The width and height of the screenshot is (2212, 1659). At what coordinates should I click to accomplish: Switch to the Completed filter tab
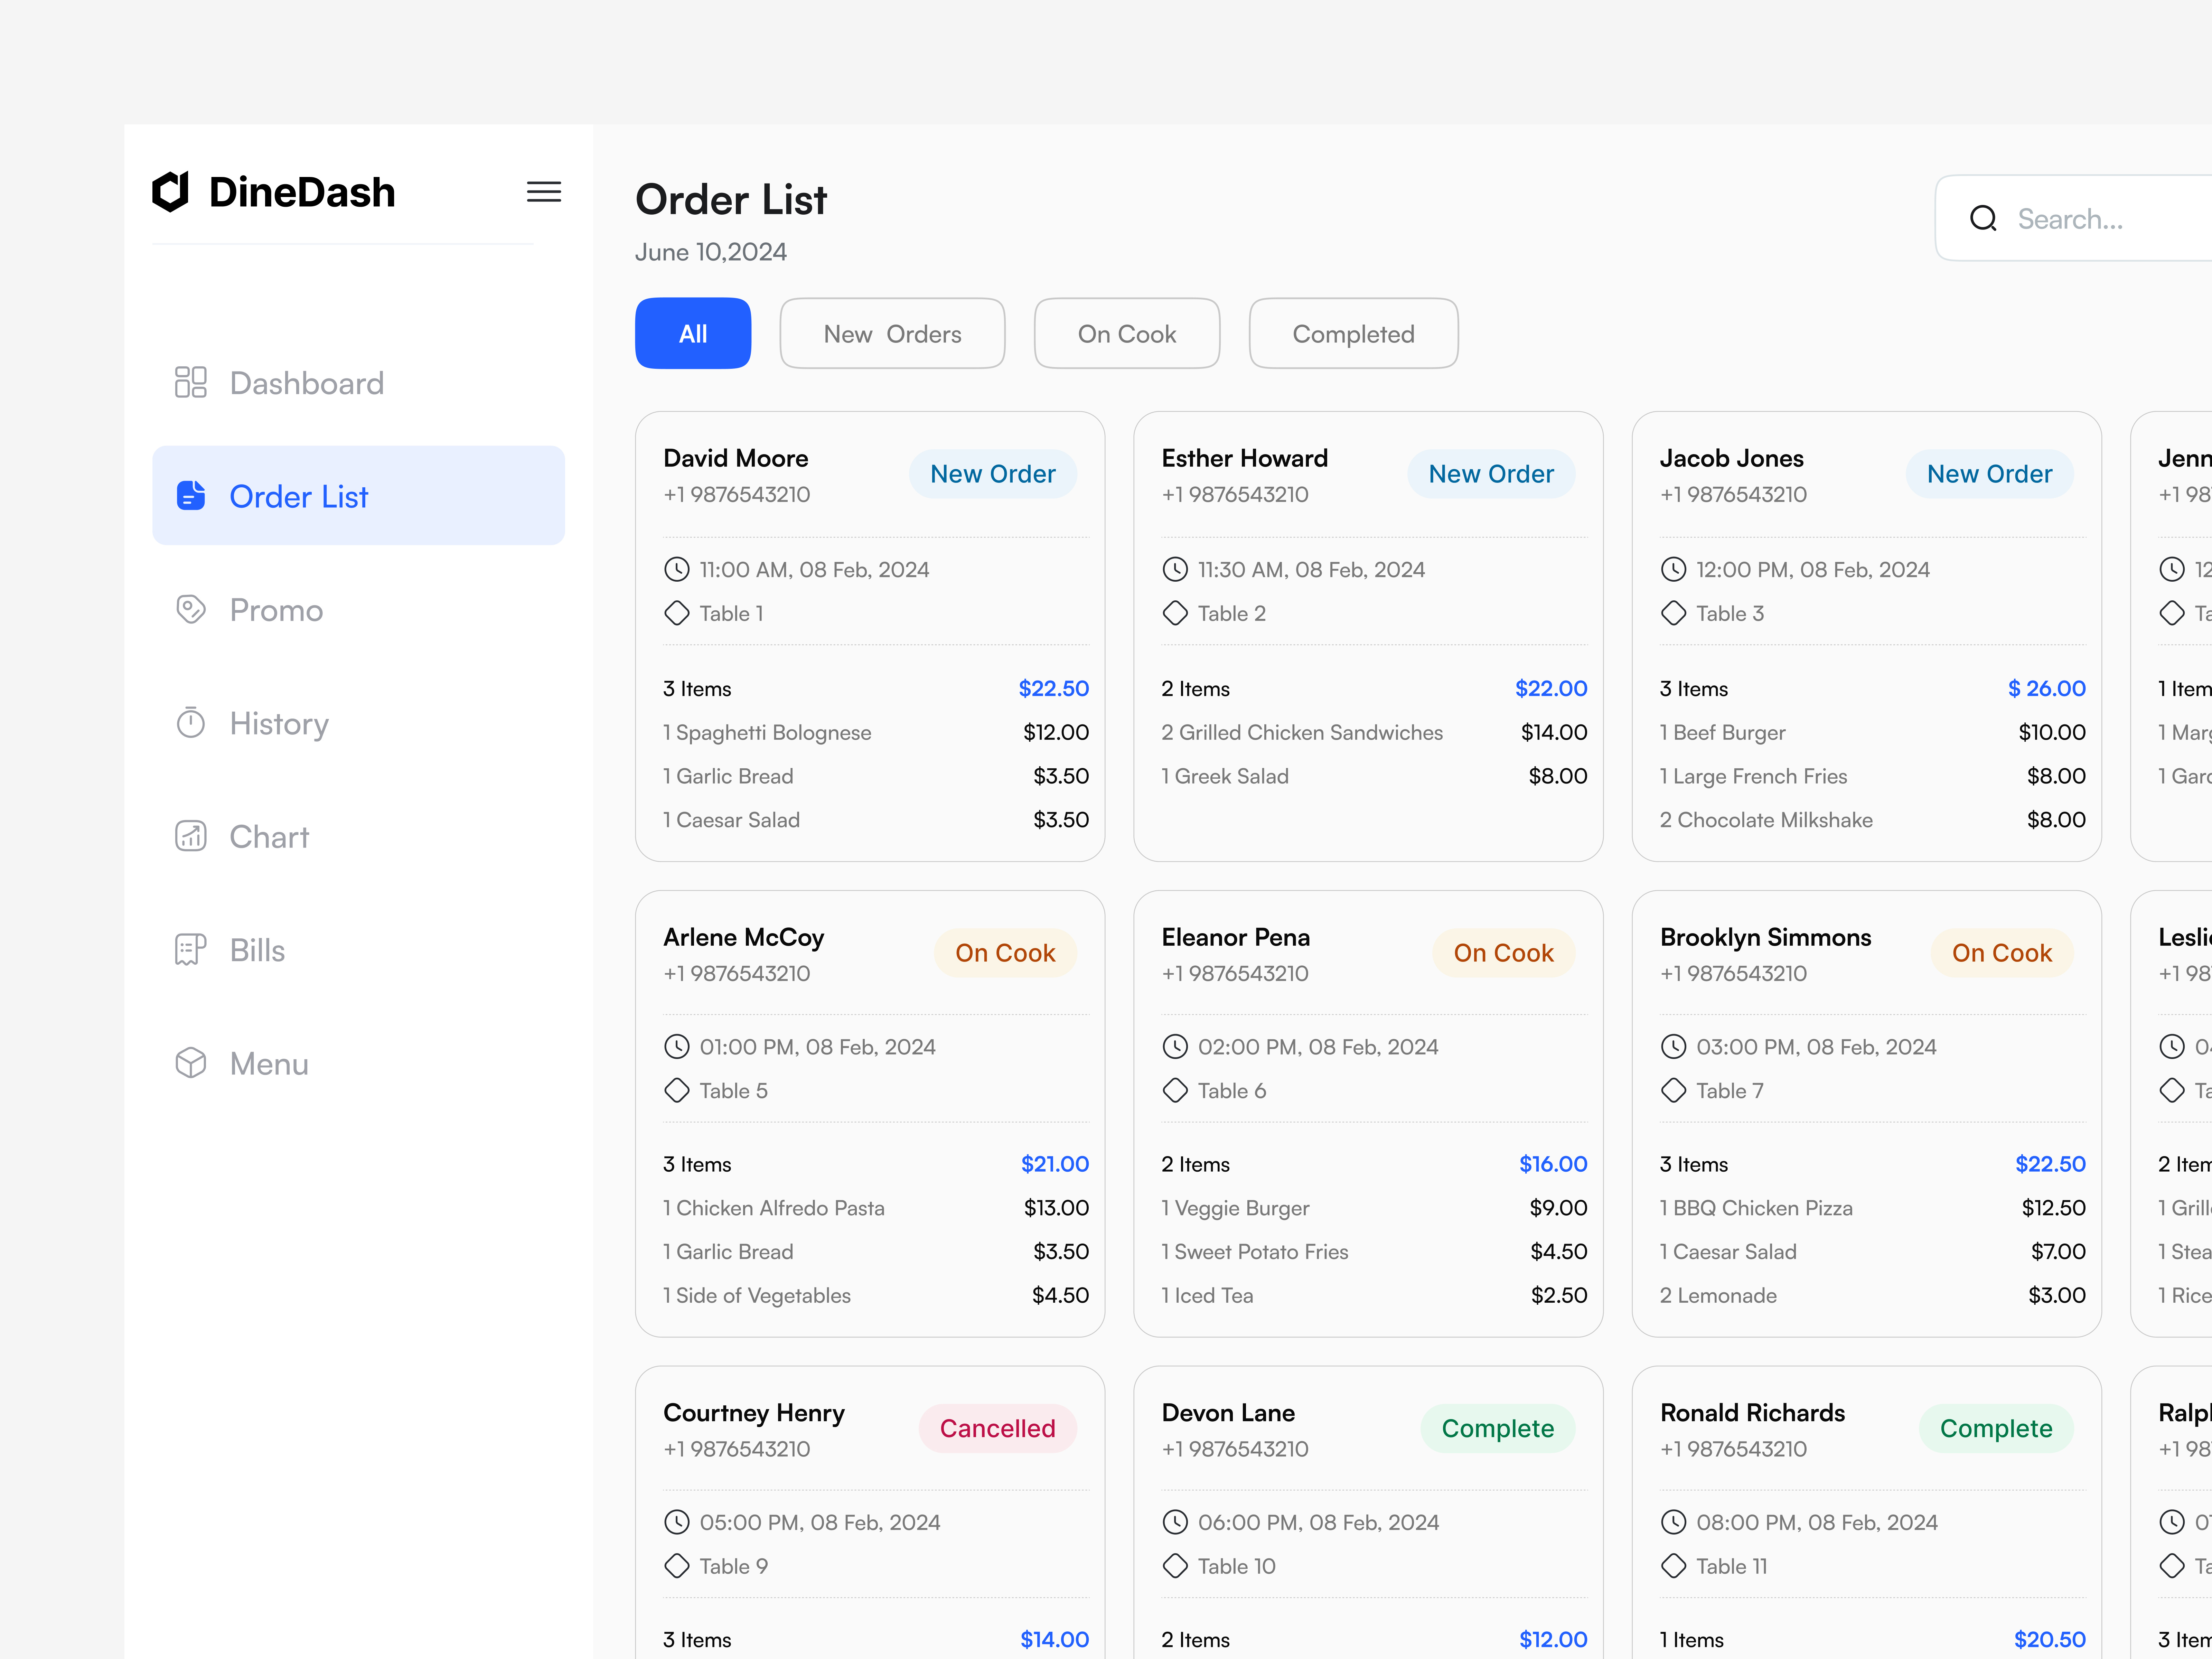click(1353, 333)
